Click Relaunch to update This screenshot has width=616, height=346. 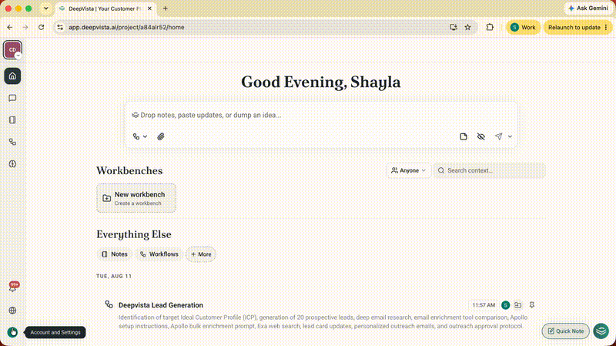coord(574,27)
